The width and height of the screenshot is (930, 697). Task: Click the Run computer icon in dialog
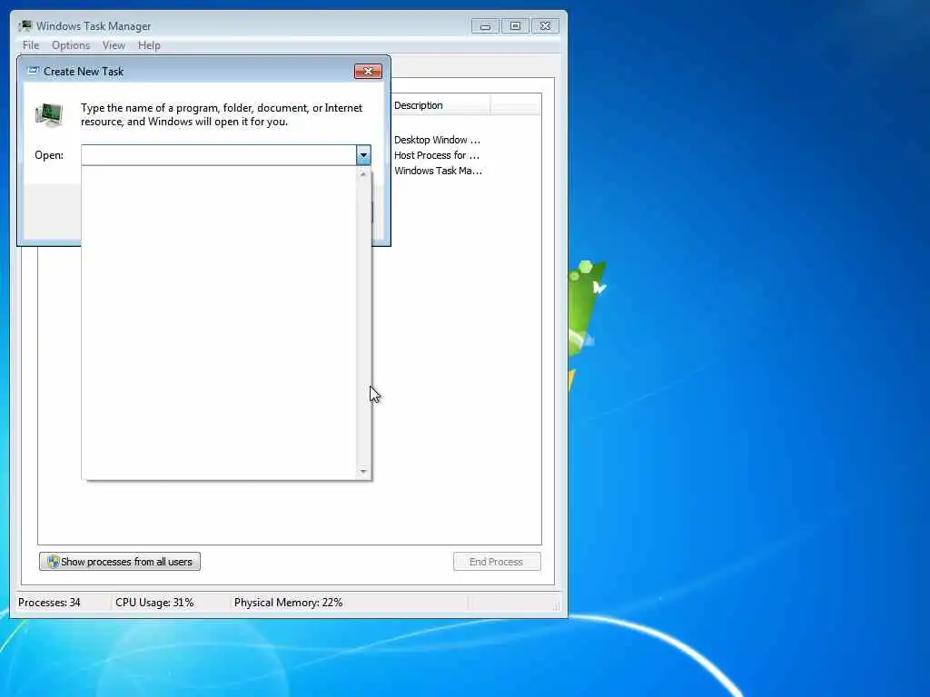tap(49, 114)
